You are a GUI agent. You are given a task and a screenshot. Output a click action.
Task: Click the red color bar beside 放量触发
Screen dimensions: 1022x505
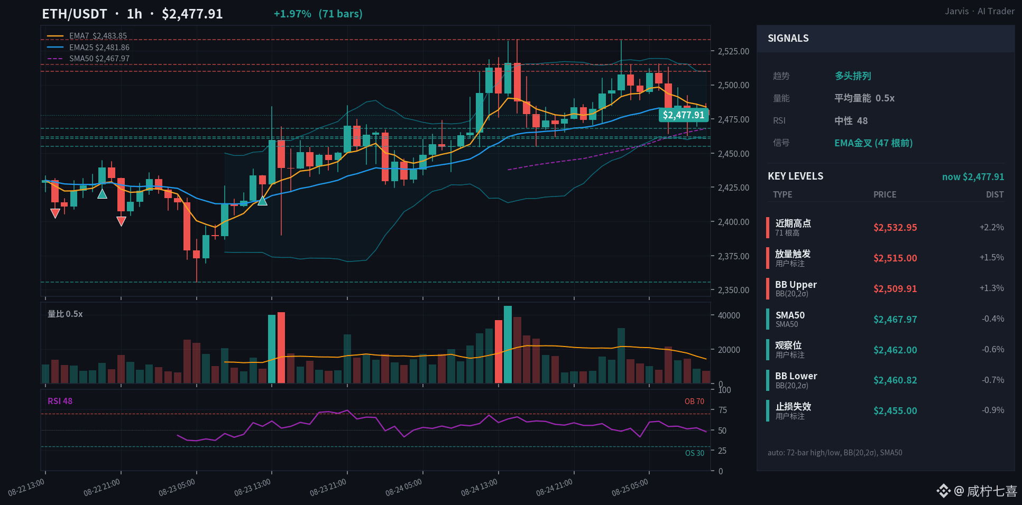click(x=768, y=258)
